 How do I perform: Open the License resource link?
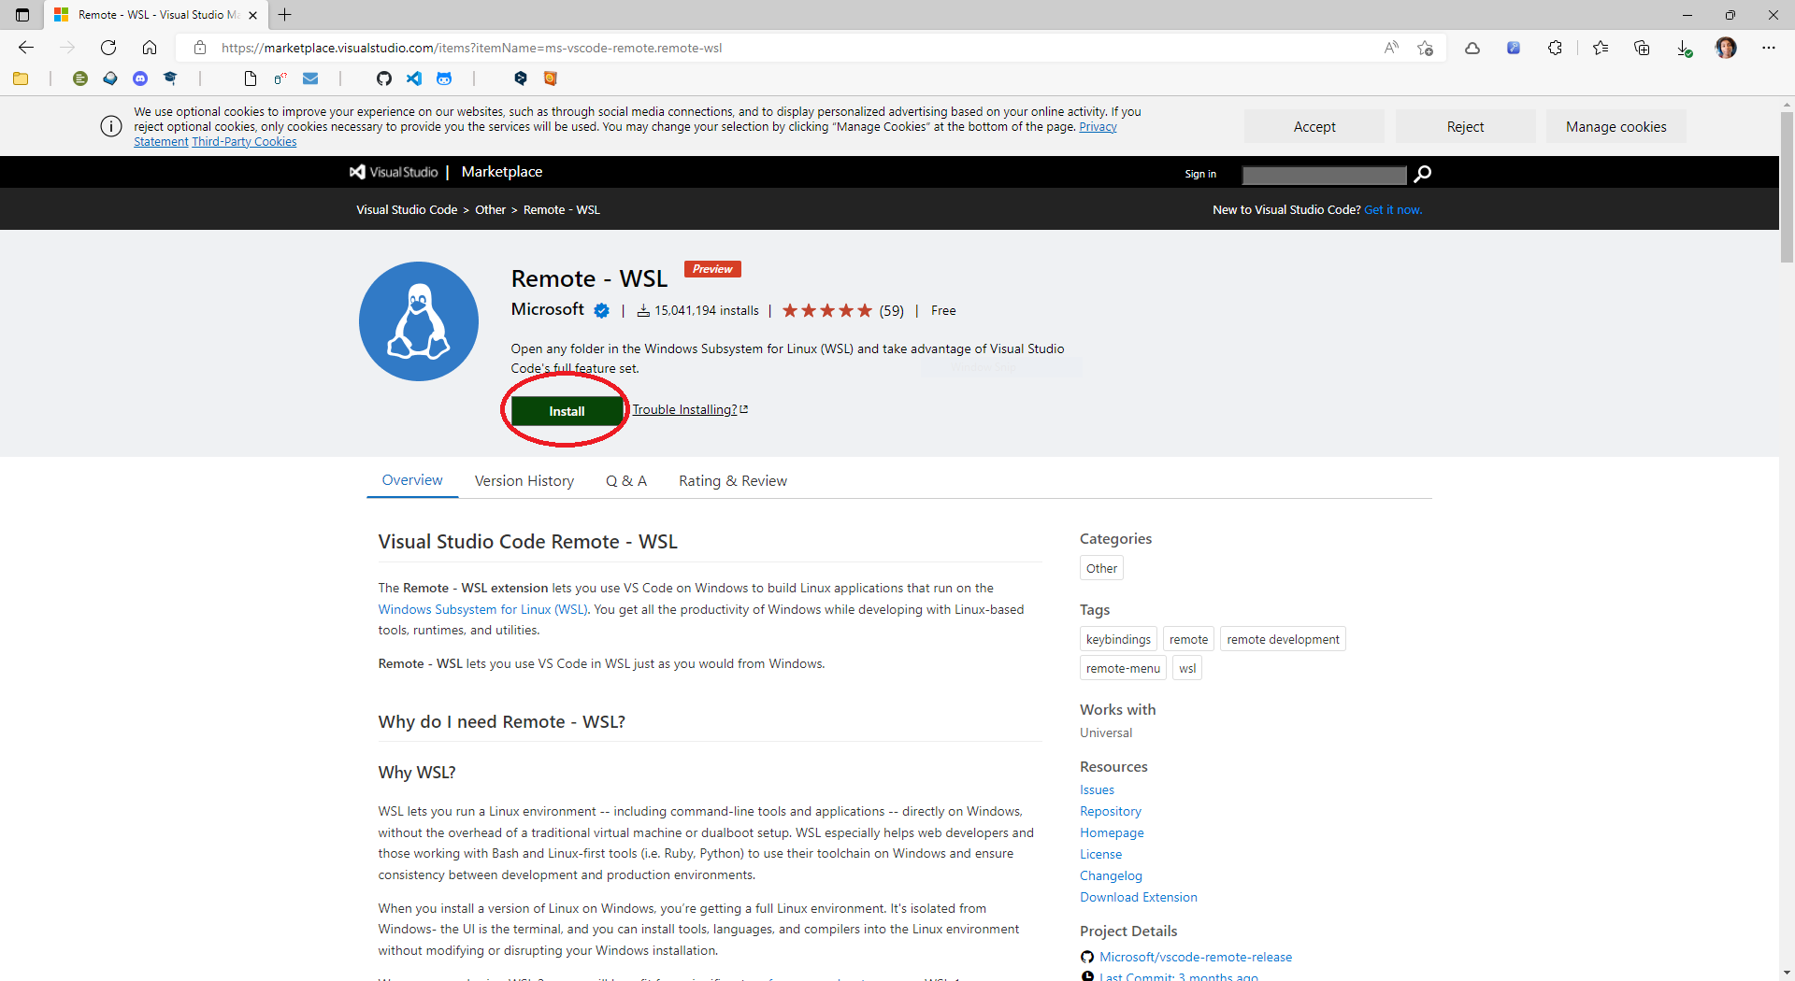coord(1100,854)
